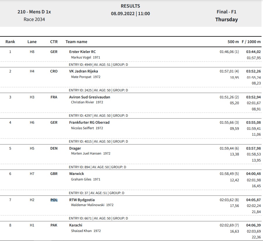263x241 pixels.
Task: Select rower name Markus Vogel 1971
Action: [x=86, y=57]
